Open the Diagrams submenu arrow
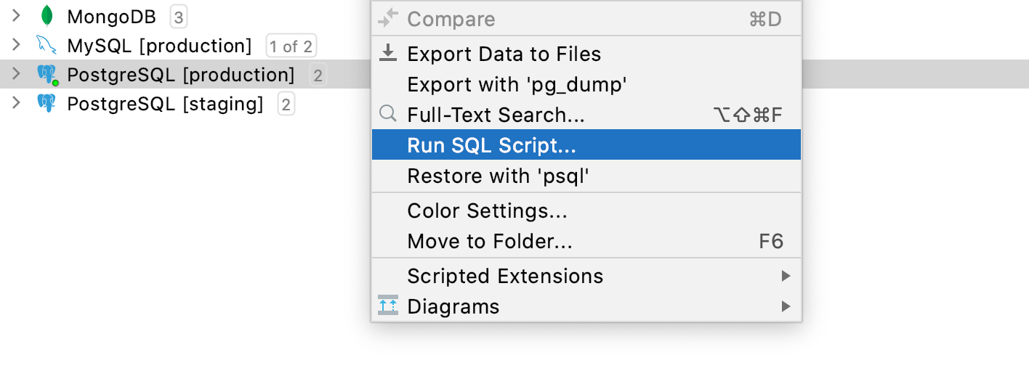 tap(786, 306)
